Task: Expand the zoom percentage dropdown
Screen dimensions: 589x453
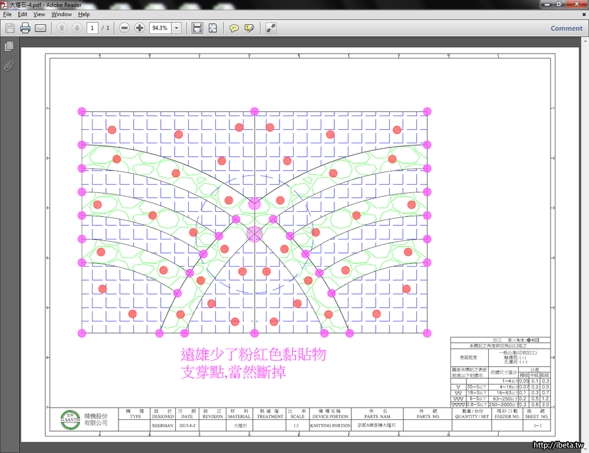Action: (x=176, y=28)
